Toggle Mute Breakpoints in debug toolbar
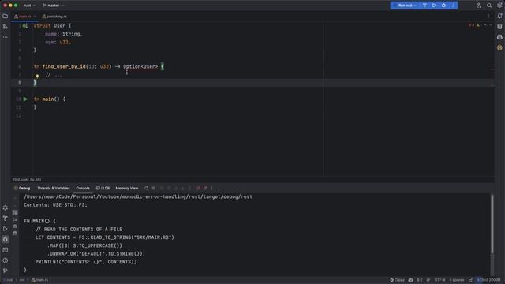 pyautogui.click(x=205, y=188)
